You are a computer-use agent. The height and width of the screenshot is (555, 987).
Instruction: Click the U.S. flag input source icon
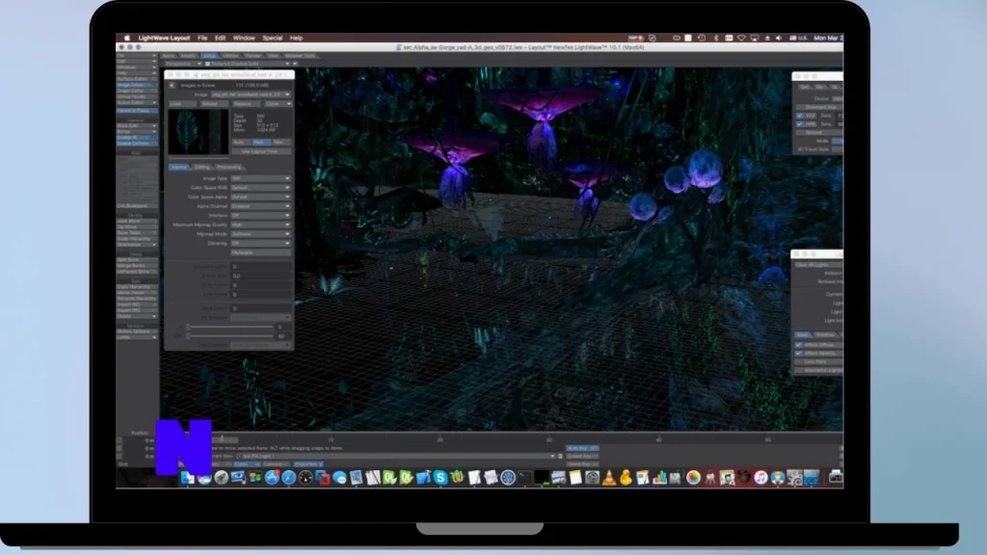point(792,38)
